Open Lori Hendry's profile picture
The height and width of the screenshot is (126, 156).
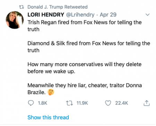[15, 20]
